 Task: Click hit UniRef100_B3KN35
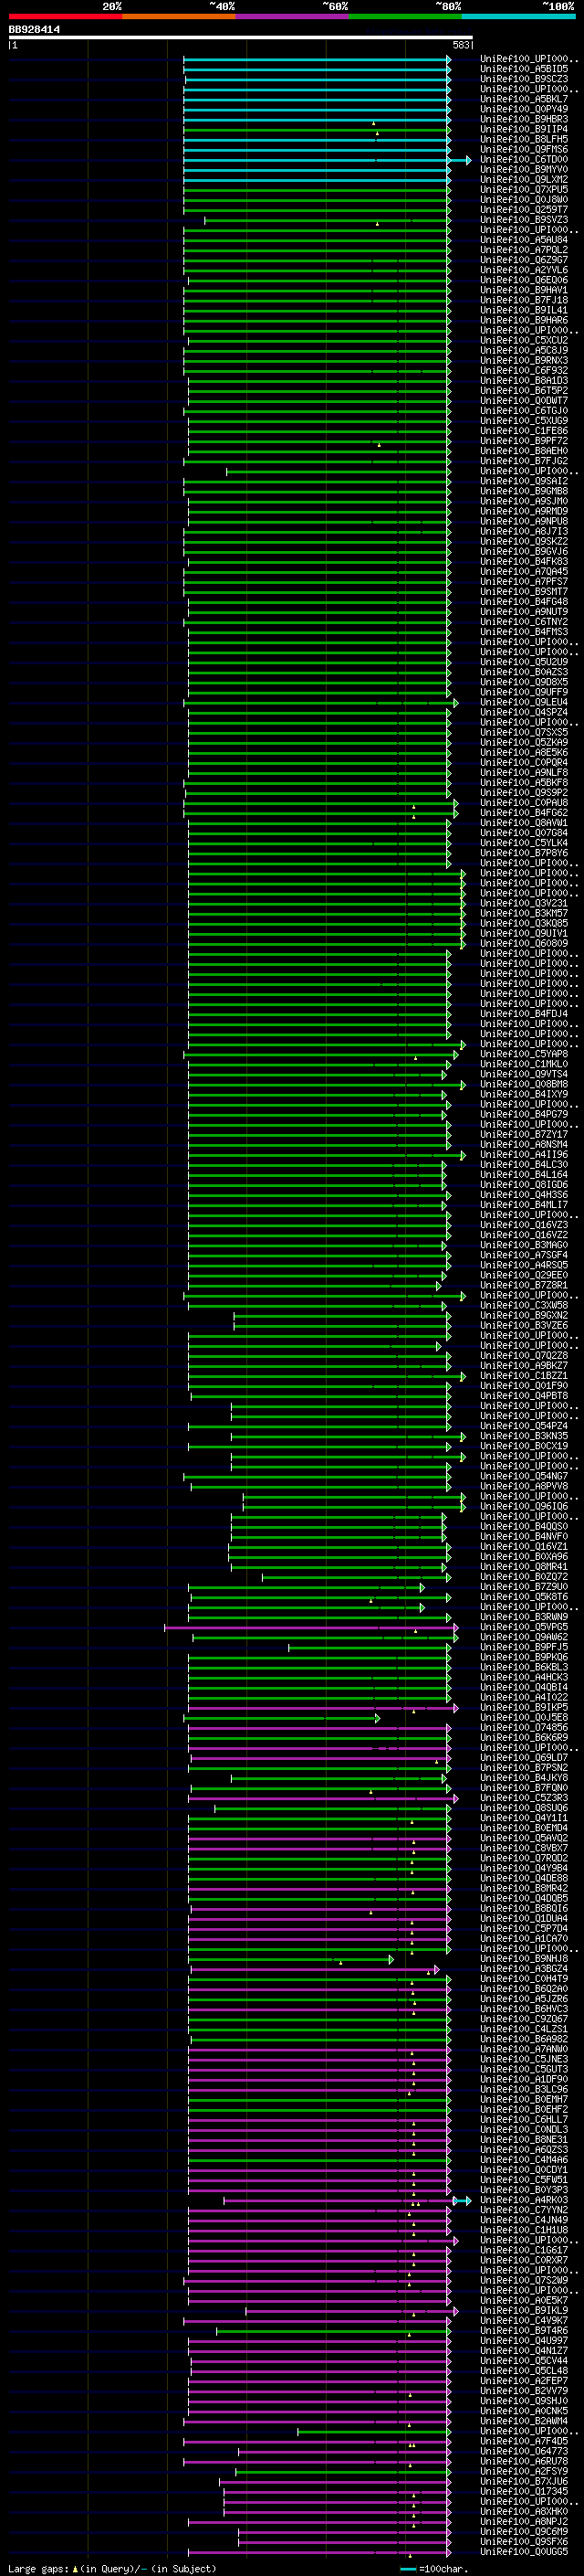(524, 1437)
